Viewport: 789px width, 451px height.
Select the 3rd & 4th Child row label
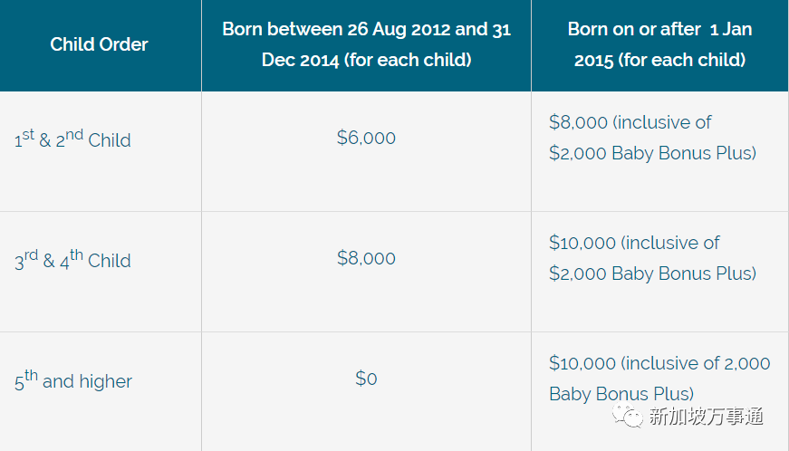coord(72,260)
